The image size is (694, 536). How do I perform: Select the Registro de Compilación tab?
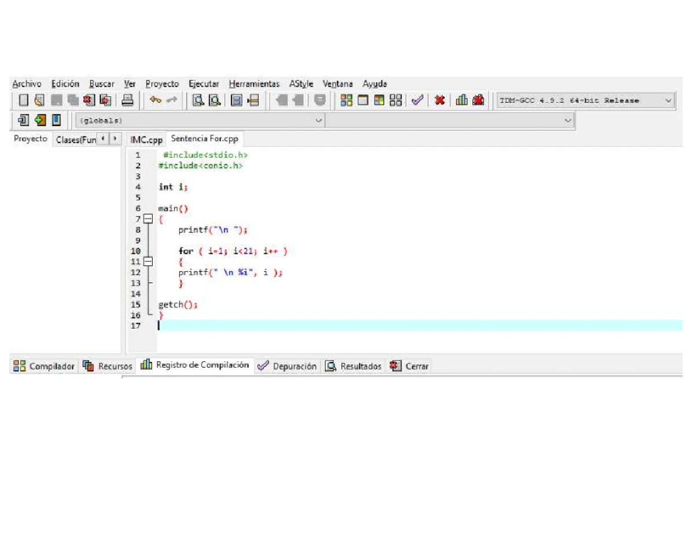click(195, 365)
